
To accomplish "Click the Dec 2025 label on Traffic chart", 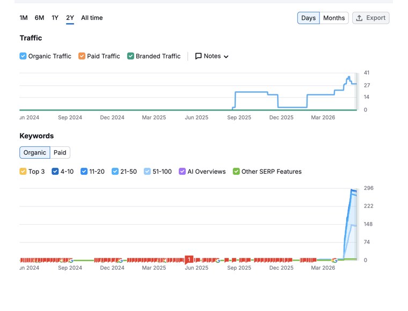I will [281, 117].
